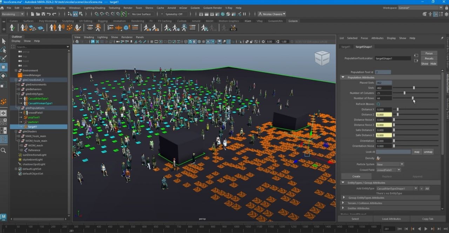Click the go-to-input connection icon beside targetShape1

click(x=416, y=56)
